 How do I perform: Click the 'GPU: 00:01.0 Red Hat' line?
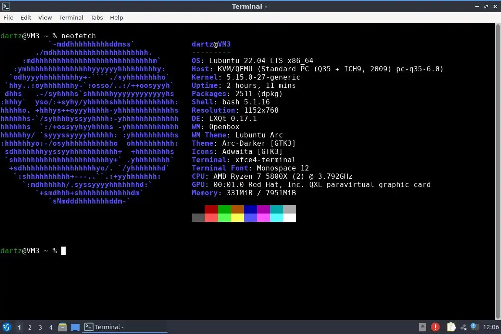(311, 185)
